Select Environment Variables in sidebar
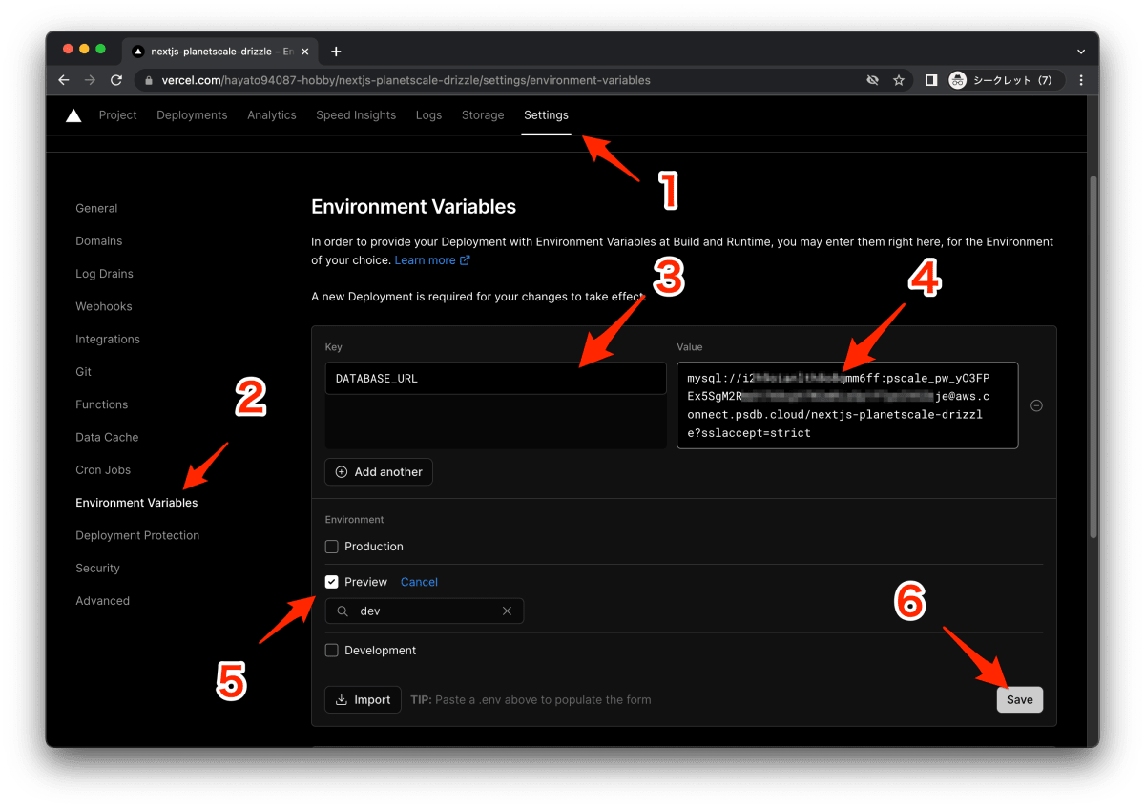The image size is (1145, 808). coord(136,503)
